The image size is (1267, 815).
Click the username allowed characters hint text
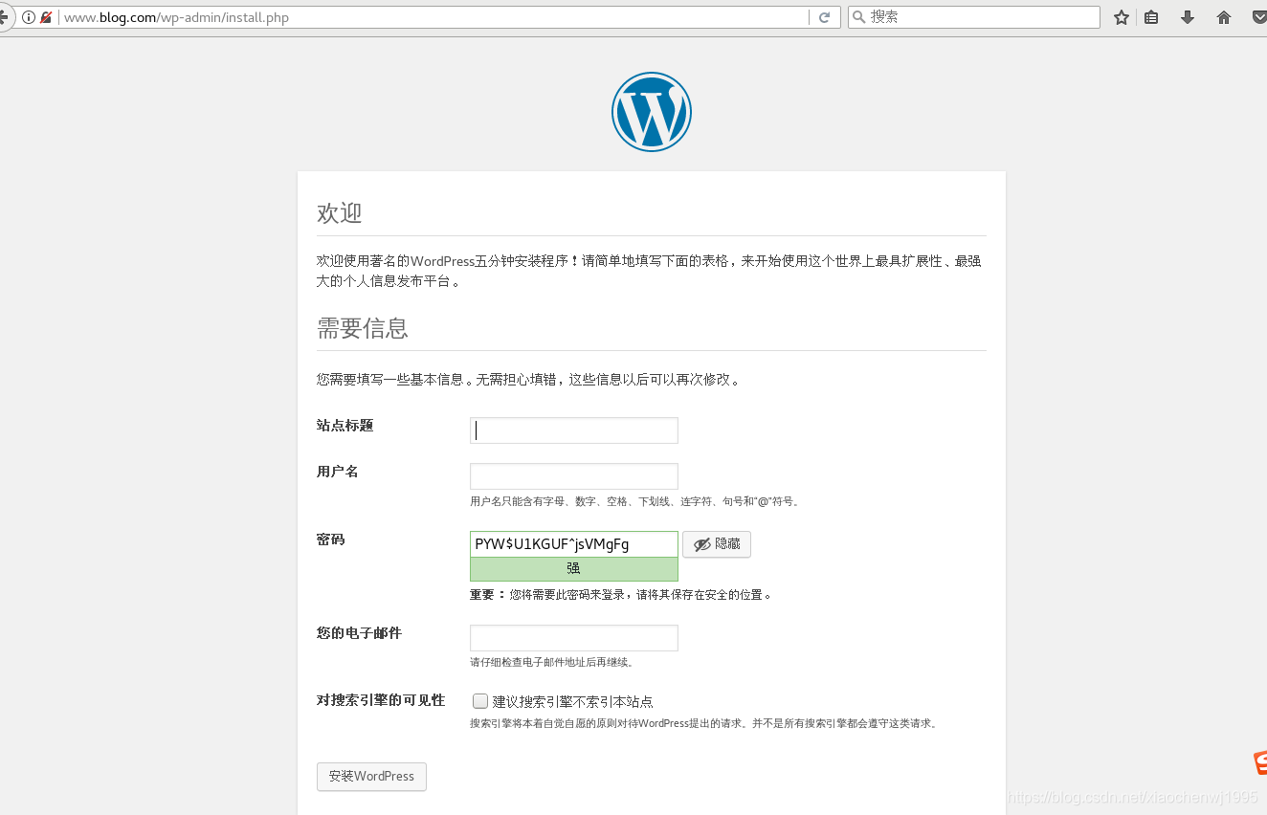coord(635,501)
